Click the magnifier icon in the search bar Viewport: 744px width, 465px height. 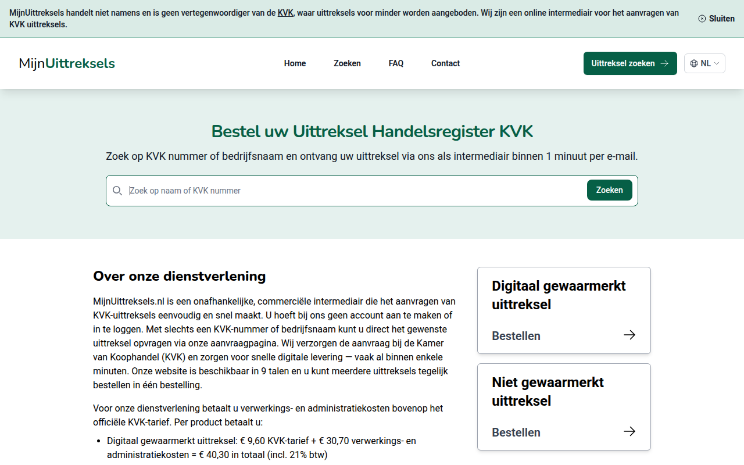coord(117,191)
